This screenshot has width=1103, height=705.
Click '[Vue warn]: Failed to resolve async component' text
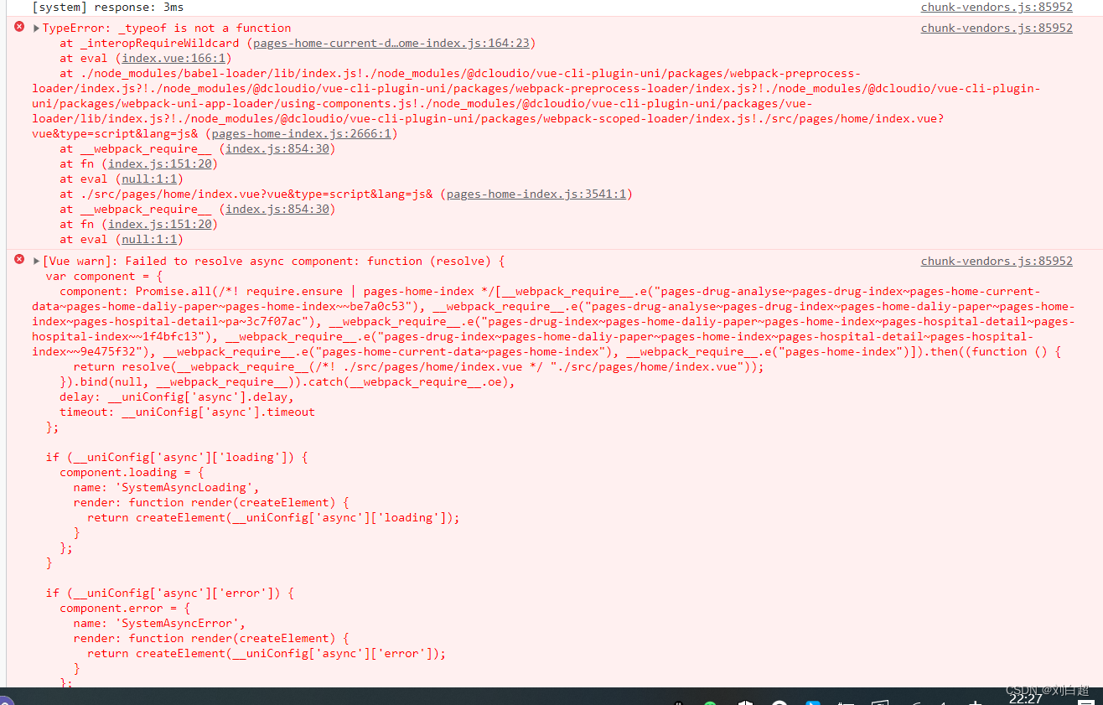(x=201, y=262)
